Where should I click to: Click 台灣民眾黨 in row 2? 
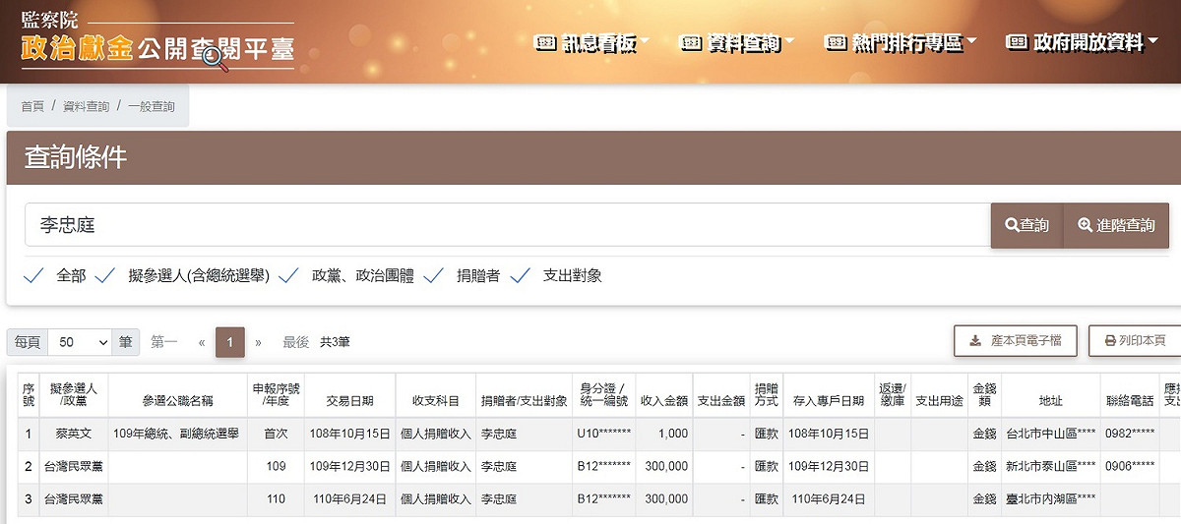[x=74, y=466]
